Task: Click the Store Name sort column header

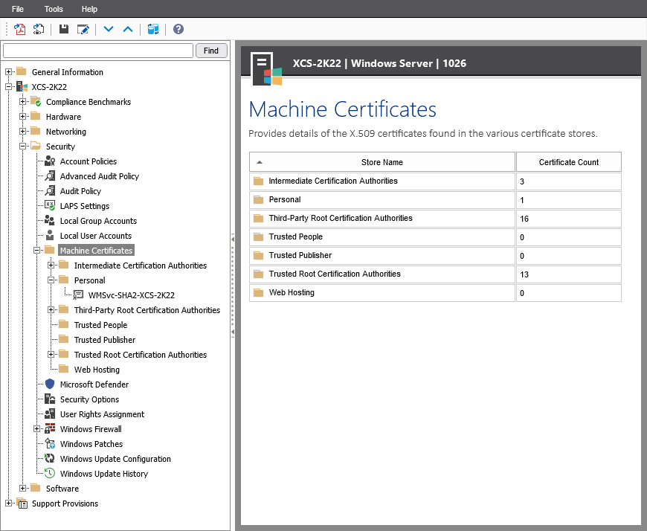Action: pyautogui.click(x=382, y=162)
